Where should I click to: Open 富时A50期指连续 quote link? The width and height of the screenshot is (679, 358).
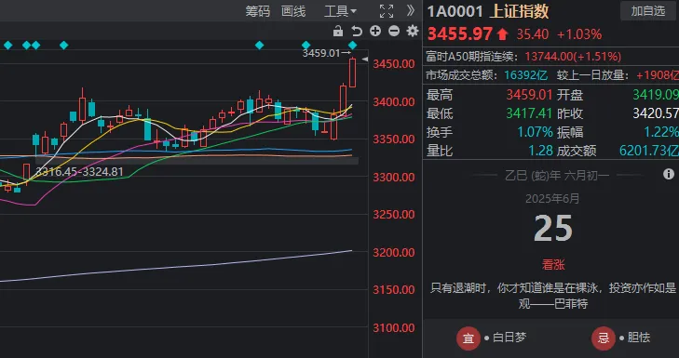coord(524,57)
